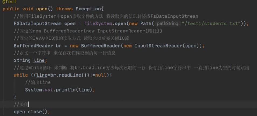The image size is (257, 116).
Task: Click the comment about FileSystem open method
Action: (106, 16)
